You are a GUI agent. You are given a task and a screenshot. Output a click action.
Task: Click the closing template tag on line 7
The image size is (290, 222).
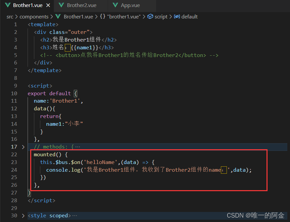(x=45, y=70)
